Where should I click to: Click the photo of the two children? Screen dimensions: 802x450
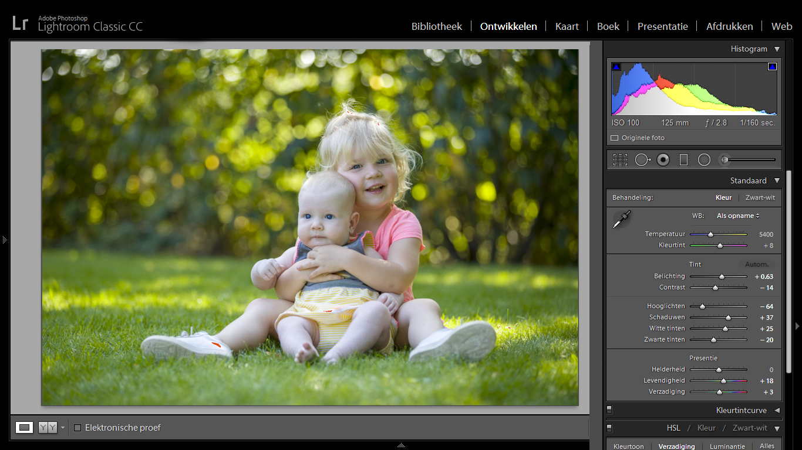310,227
